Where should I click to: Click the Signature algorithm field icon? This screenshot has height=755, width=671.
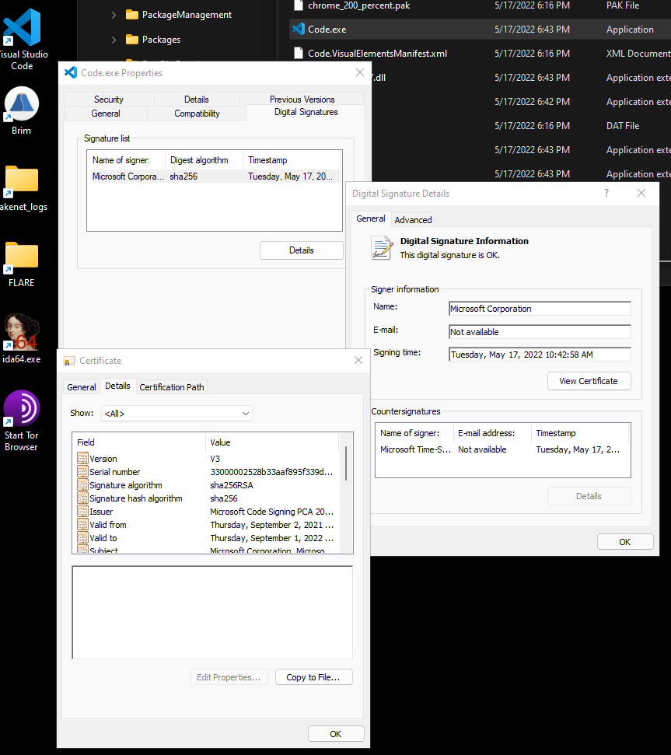pos(82,485)
